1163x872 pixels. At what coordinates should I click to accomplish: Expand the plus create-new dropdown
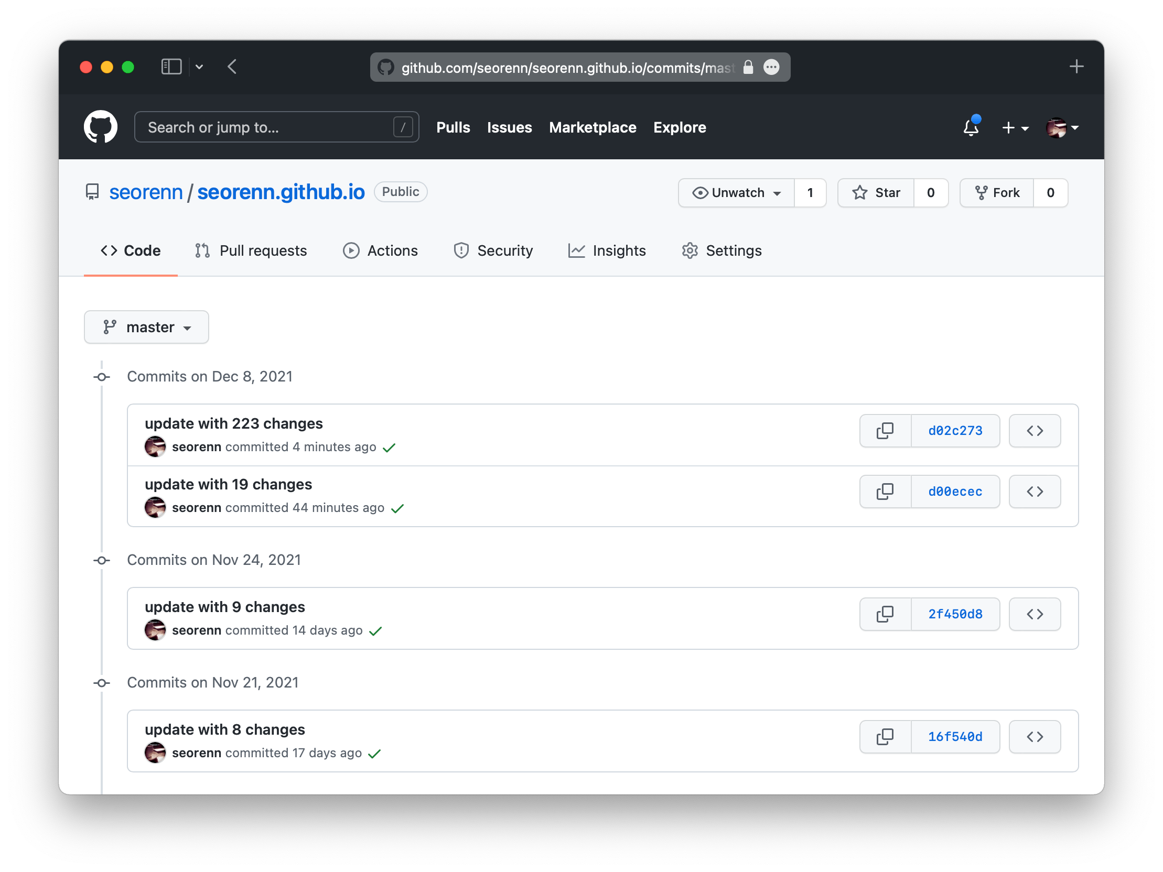pos(1015,128)
